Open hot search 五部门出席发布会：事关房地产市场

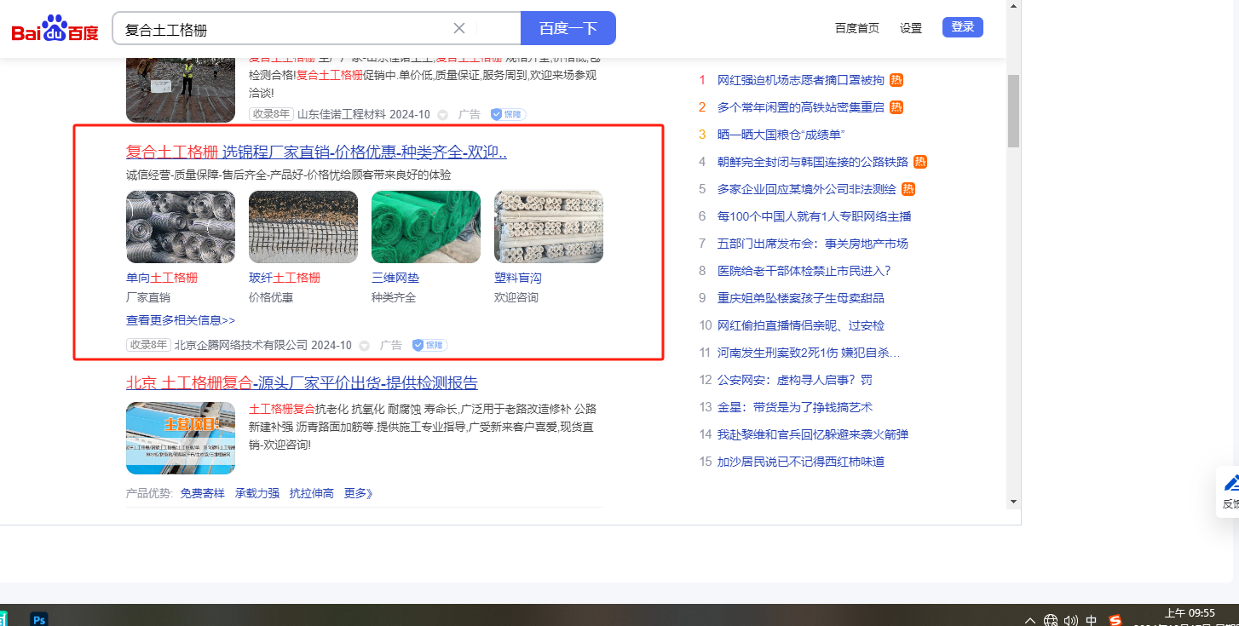(x=813, y=244)
